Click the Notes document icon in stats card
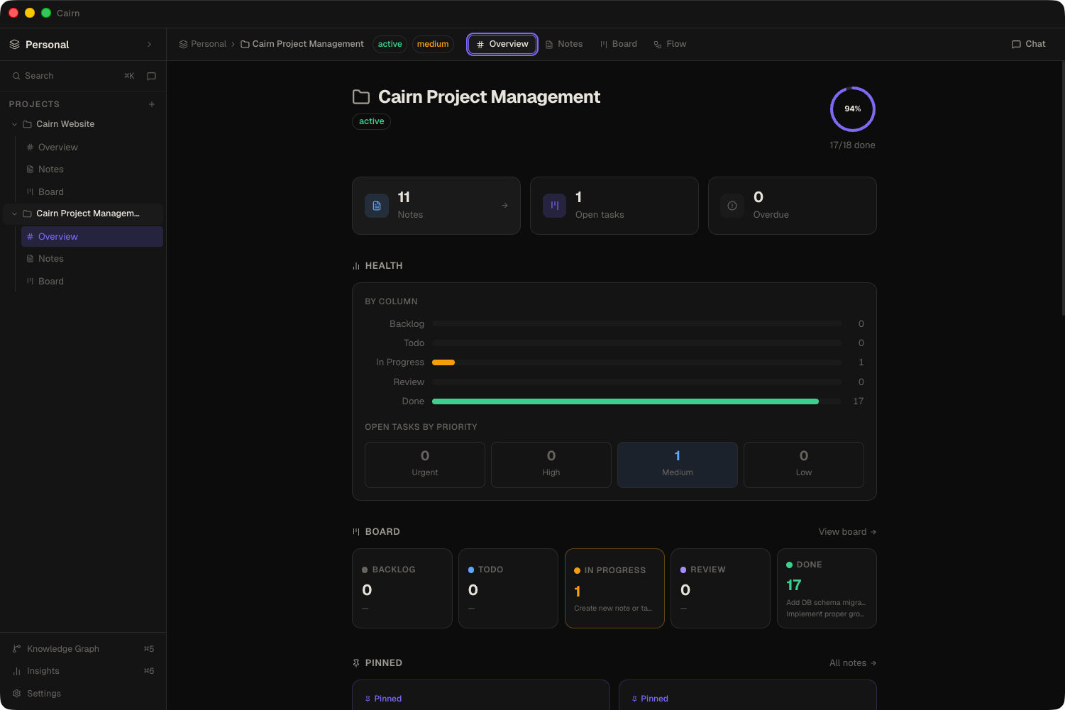Screen dimensions: 1065x710 coord(377,206)
